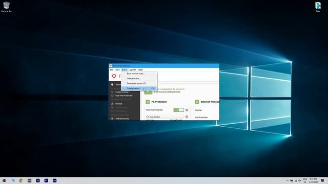
Task: Open the Files desktop icon
Action: click(x=318, y=7)
